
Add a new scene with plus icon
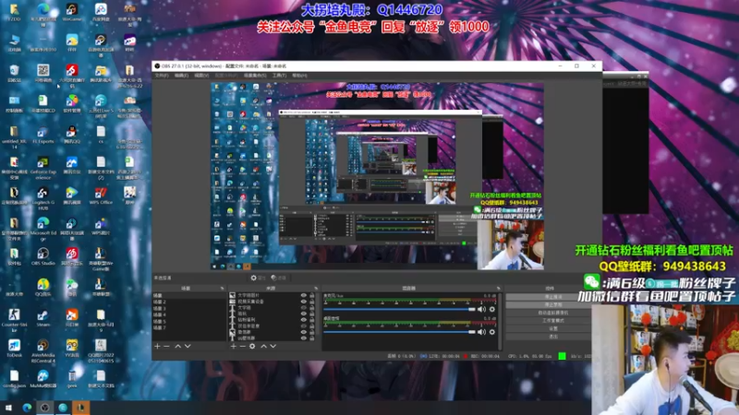157,347
